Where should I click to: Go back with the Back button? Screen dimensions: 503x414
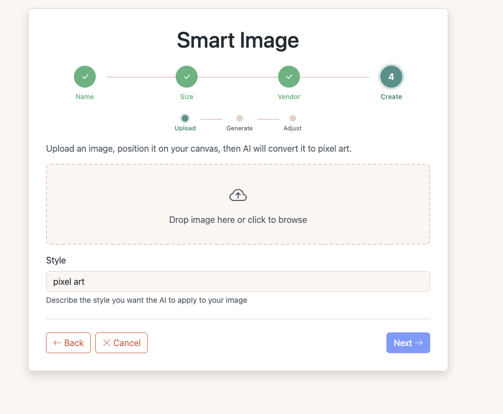click(68, 343)
